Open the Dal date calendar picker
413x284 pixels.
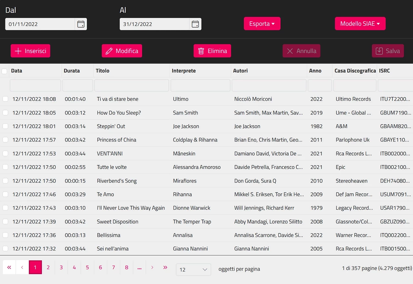pos(81,24)
